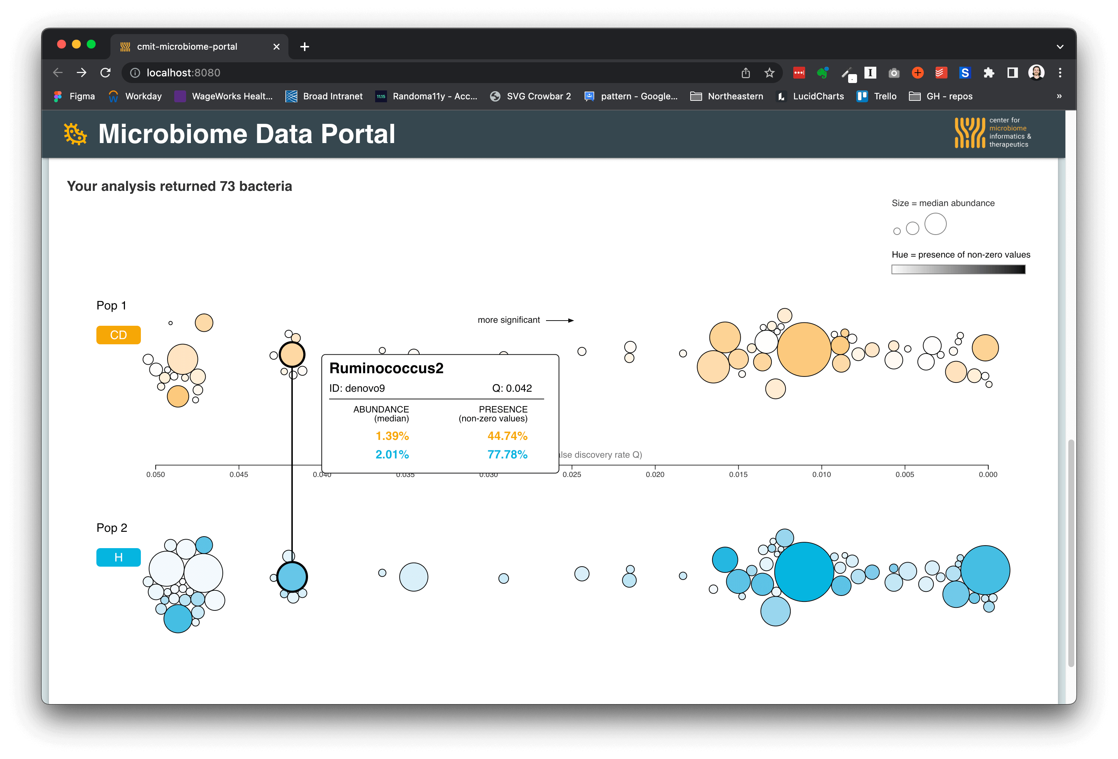Open the Randoma11y bookmark
Image resolution: width=1118 pixels, height=759 pixels.
tap(426, 96)
